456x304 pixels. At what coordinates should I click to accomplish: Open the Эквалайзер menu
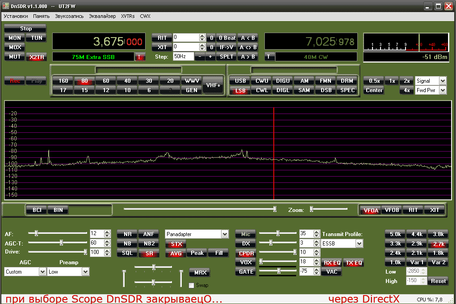click(x=102, y=16)
